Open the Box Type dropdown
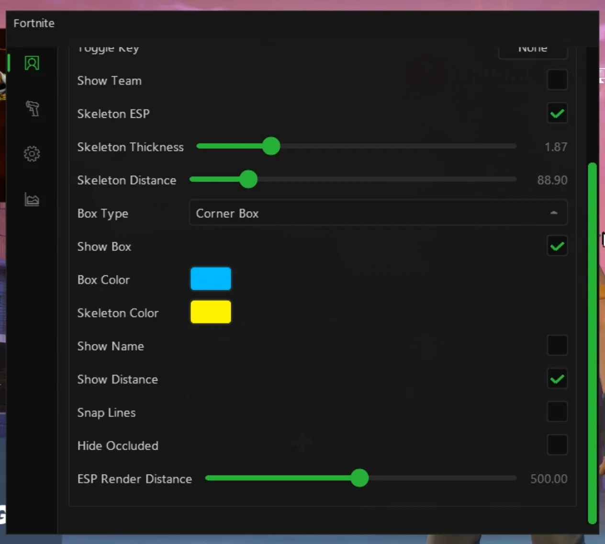Screen dimensions: 605x544 378,213
